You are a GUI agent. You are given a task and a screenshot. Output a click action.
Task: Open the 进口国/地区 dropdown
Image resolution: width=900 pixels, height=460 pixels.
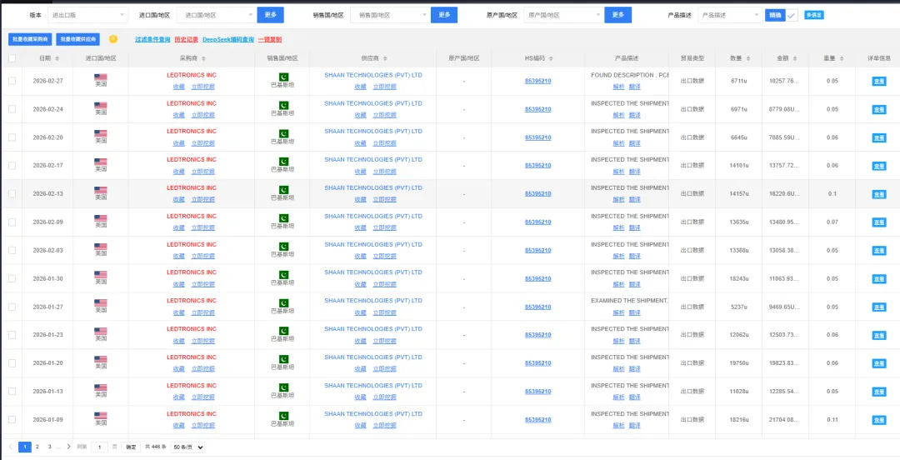click(x=216, y=15)
